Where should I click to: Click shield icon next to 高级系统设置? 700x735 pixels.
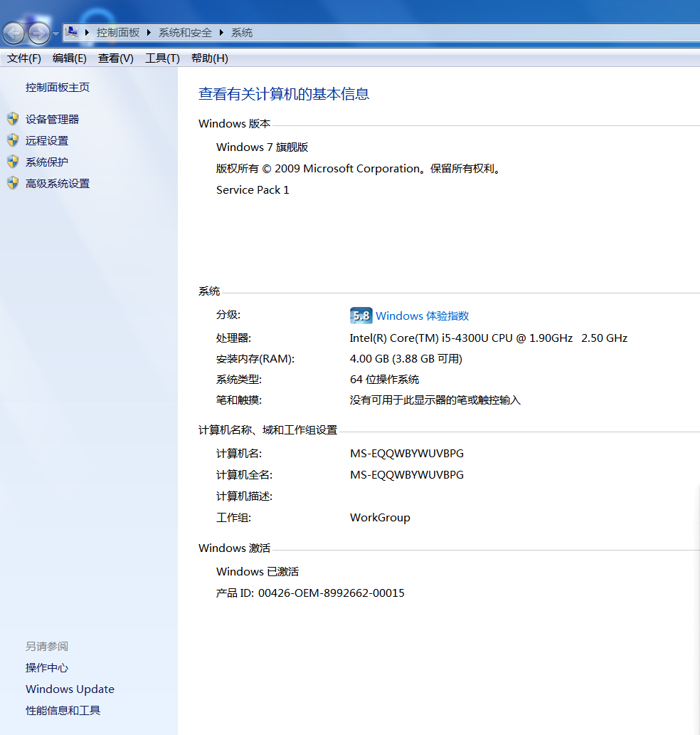point(13,183)
